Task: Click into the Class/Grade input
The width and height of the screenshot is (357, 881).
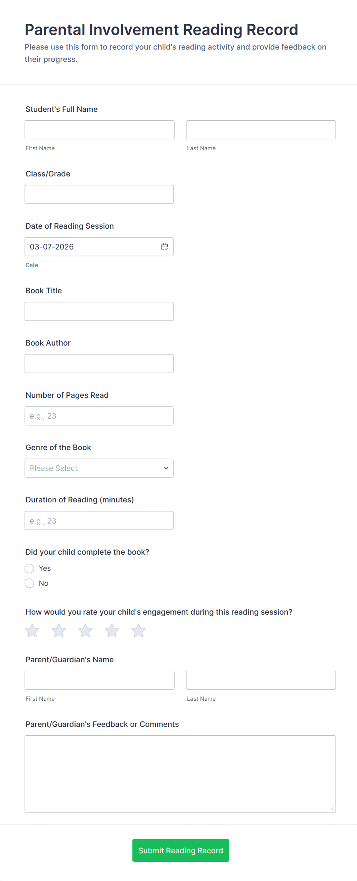Action: pyautogui.click(x=99, y=194)
